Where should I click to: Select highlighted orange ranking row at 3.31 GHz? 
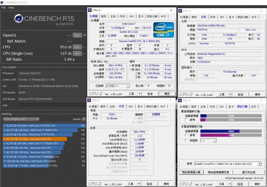pos(44,139)
